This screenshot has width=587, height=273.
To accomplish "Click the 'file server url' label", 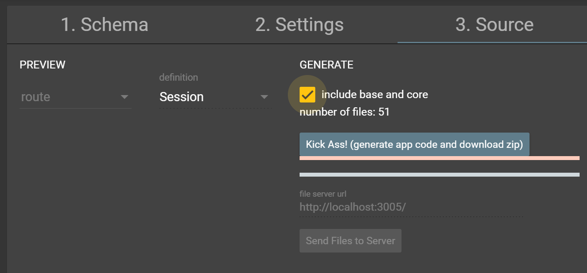I will click(x=323, y=194).
